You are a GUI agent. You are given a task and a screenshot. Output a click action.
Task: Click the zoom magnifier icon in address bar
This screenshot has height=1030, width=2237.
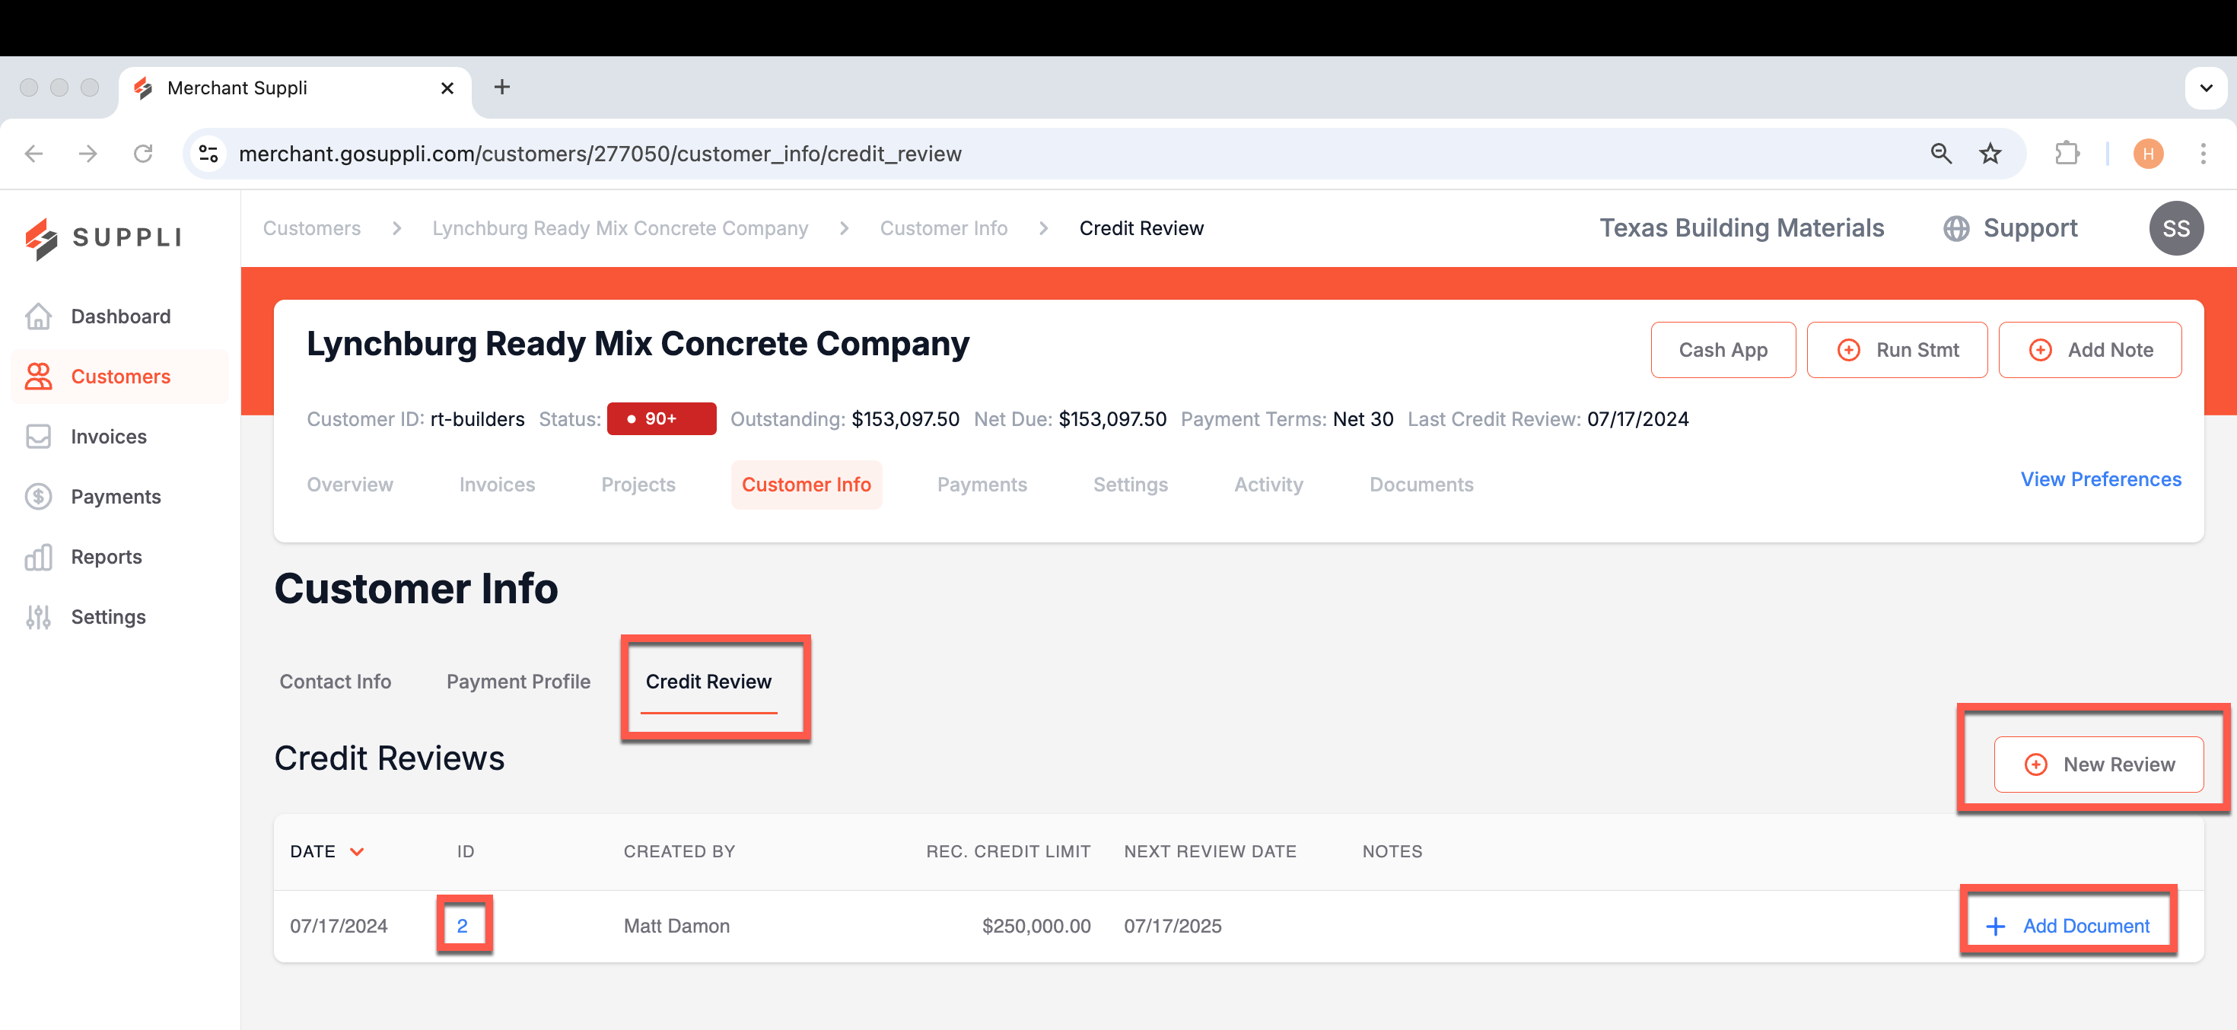tap(1941, 154)
